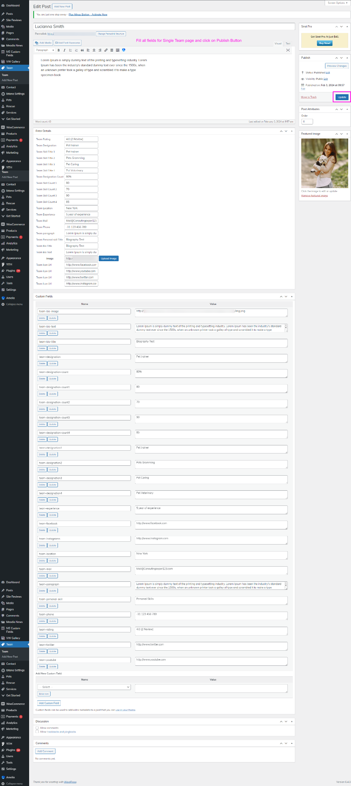
Task: Apply italic formatting in the editor
Action: (64, 50)
